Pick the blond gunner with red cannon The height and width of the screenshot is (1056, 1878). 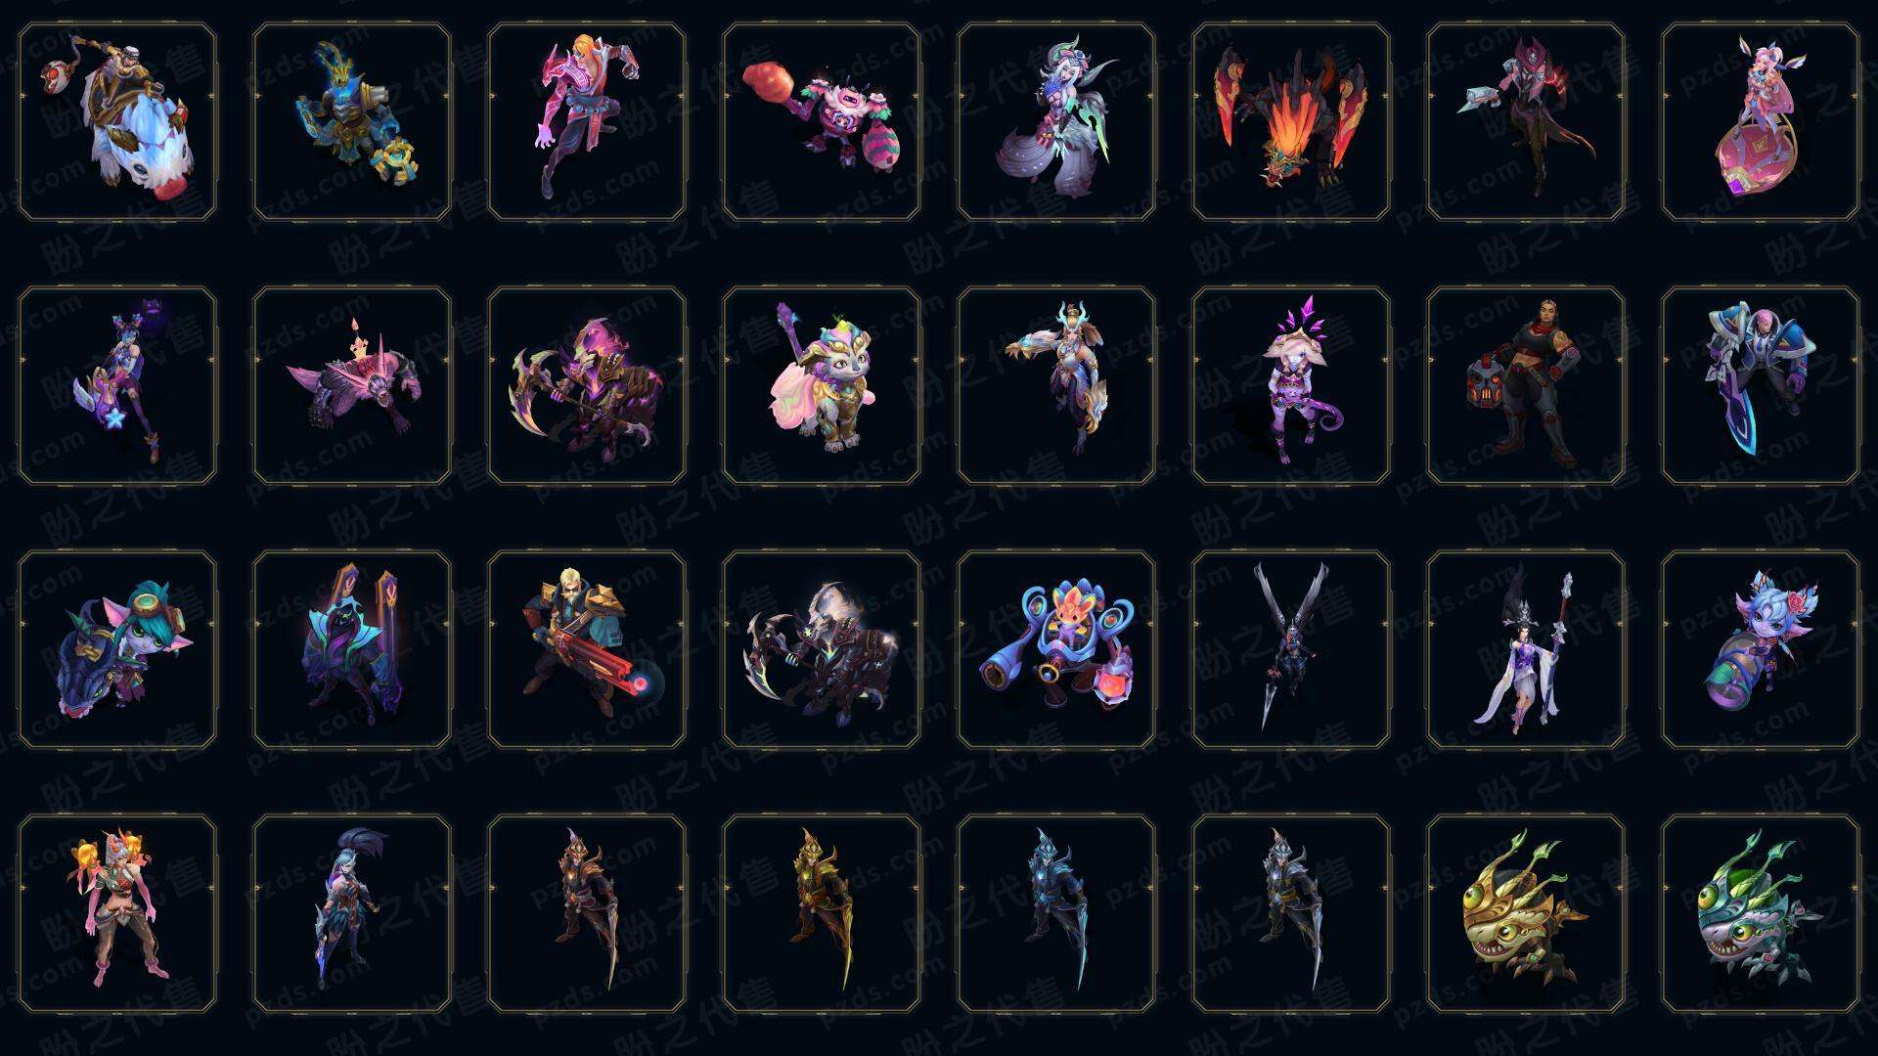click(x=587, y=649)
